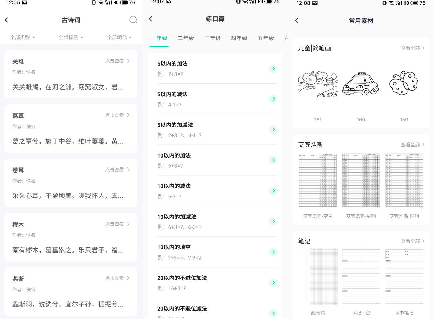Open the taxi line drawing thumbnail
The image size is (435, 325).
360,84
